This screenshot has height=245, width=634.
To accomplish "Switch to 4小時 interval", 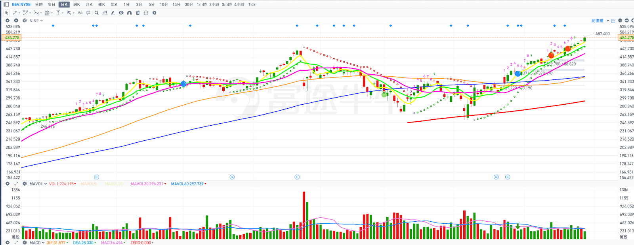I will pyautogui.click(x=239, y=5).
